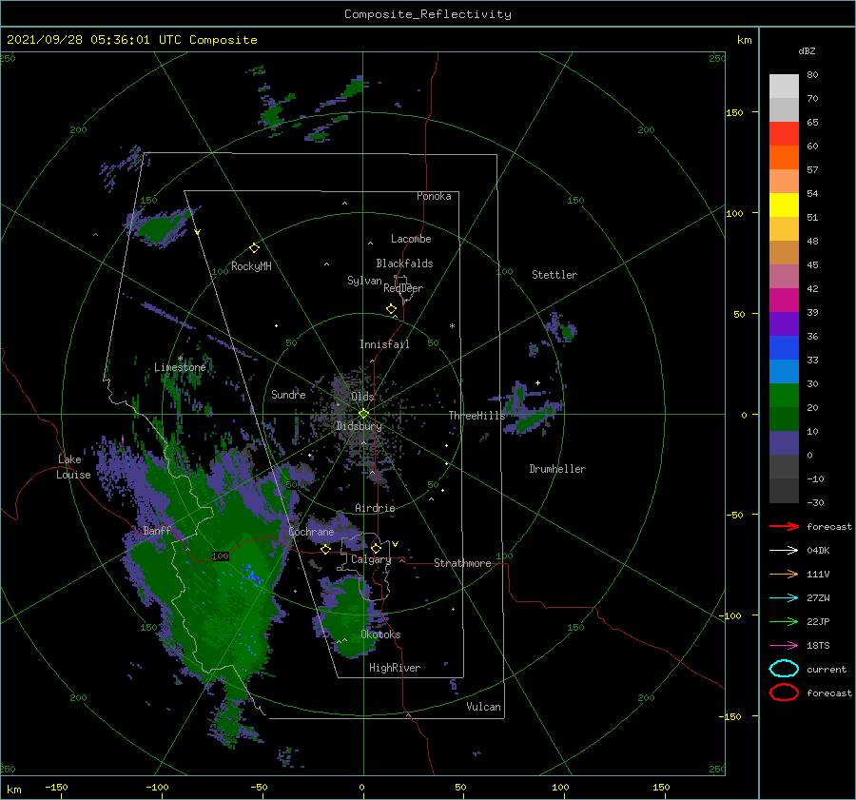Click the 22JP legend text
The height and width of the screenshot is (800, 856).
pos(818,621)
